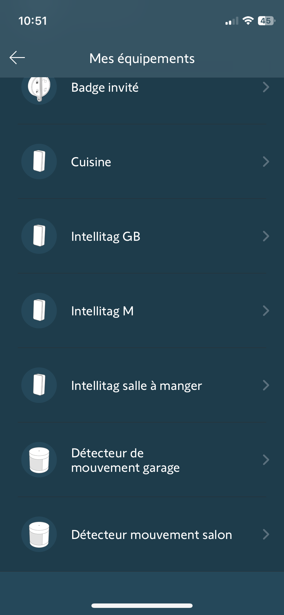The height and width of the screenshot is (615, 284).
Task: Tap the garage motion detector icon
Action: click(x=39, y=460)
